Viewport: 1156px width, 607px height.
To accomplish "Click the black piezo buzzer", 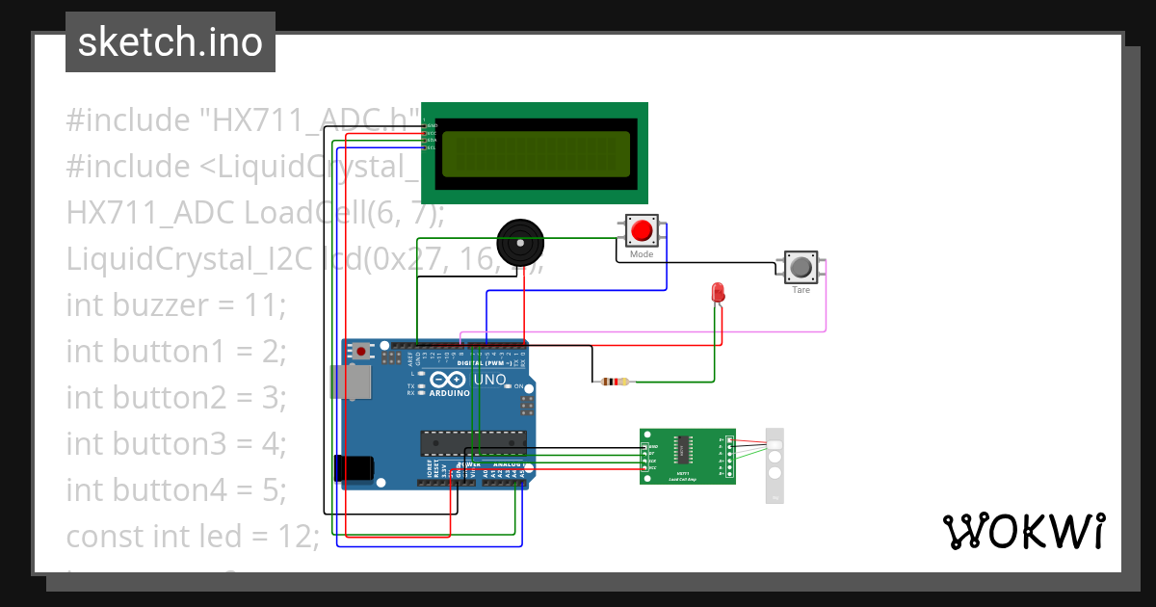I will [x=521, y=244].
